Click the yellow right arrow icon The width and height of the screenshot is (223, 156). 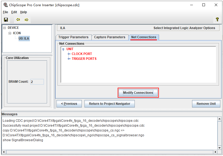point(26,20)
